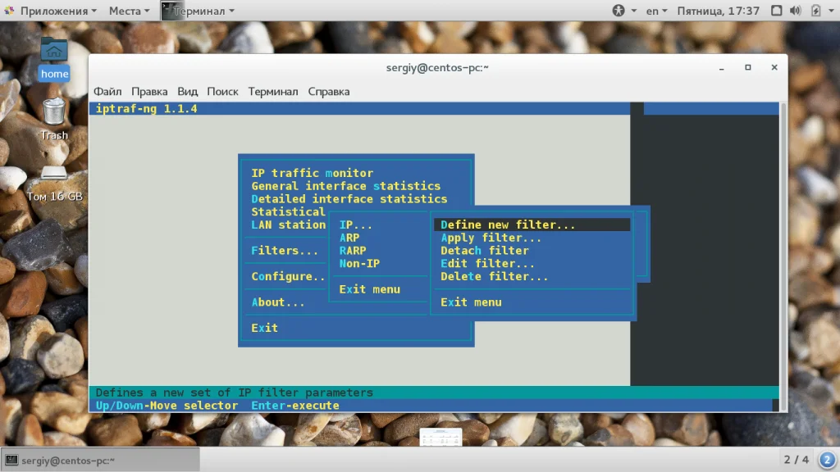
Task: Open the Правка menu in terminal
Action: coord(149,92)
